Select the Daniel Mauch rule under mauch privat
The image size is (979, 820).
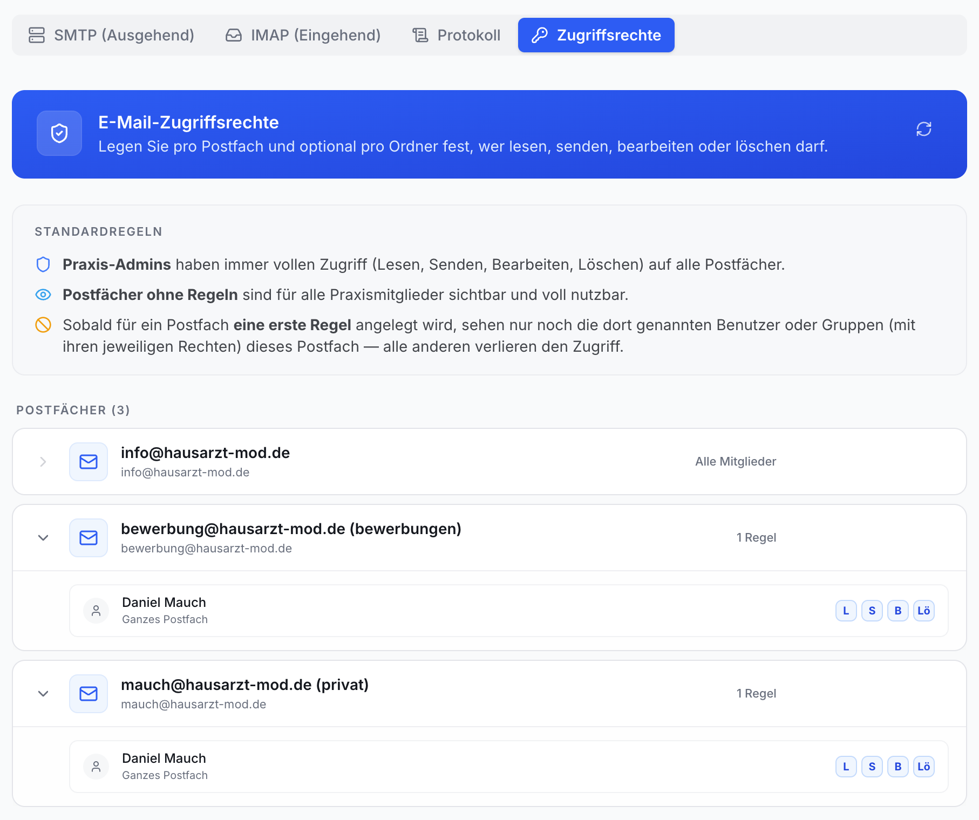[509, 767]
